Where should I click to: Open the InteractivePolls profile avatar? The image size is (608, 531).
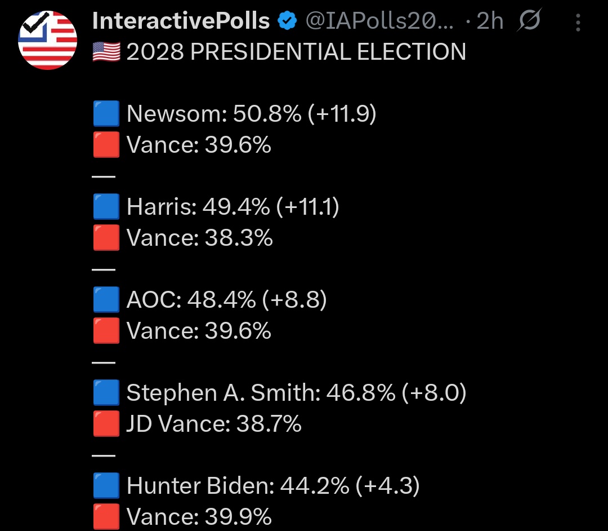click(x=47, y=41)
